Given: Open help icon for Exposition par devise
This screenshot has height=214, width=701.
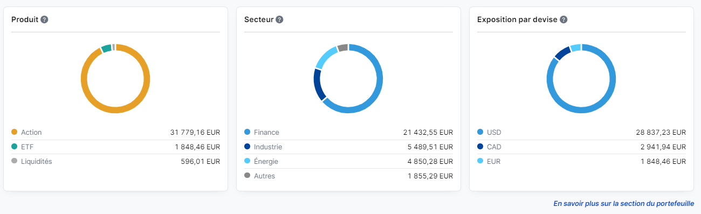Looking at the screenshot, I should [563, 19].
